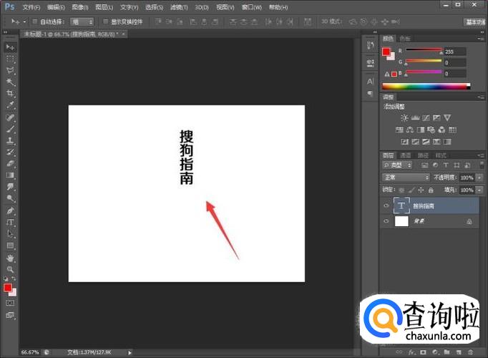Check the 显示变换控件 option
Image resolution: width=488 pixels, height=358 pixels.
click(x=105, y=21)
